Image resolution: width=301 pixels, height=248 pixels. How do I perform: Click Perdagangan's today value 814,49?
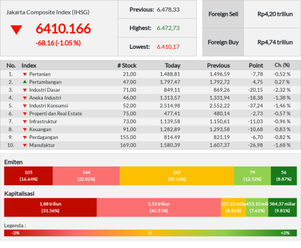172,137
